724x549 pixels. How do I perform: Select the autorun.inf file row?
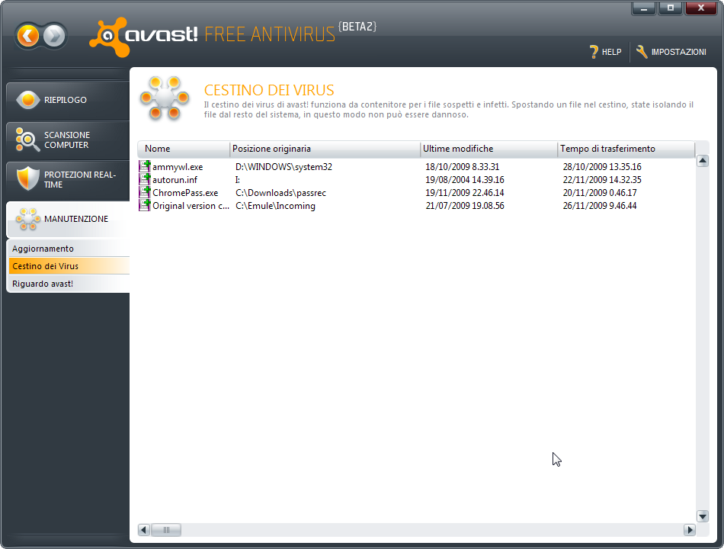tap(416, 180)
